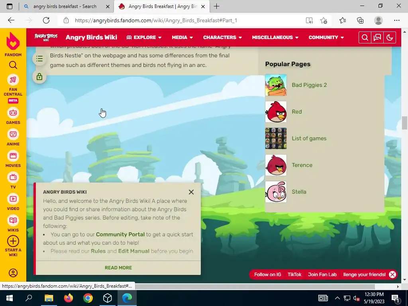Click the wiki search icon in header
Screen dimensions: 408x306
(365, 37)
